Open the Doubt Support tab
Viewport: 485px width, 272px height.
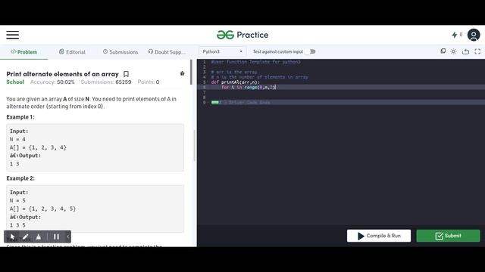[x=167, y=52]
